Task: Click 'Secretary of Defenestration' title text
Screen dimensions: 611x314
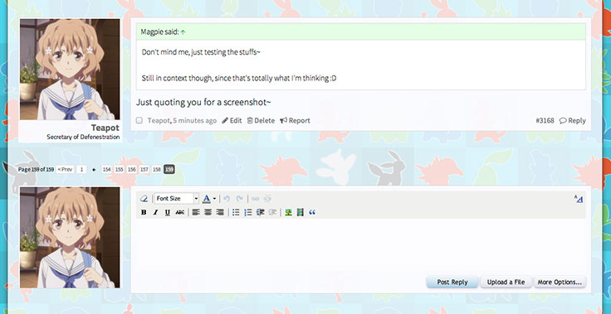Action: (x=83, y=137)
